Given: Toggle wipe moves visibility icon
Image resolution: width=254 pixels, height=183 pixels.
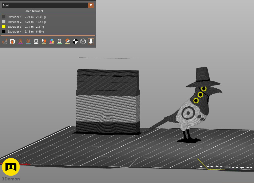Looking at the screenshot, I should click(13, 41).
